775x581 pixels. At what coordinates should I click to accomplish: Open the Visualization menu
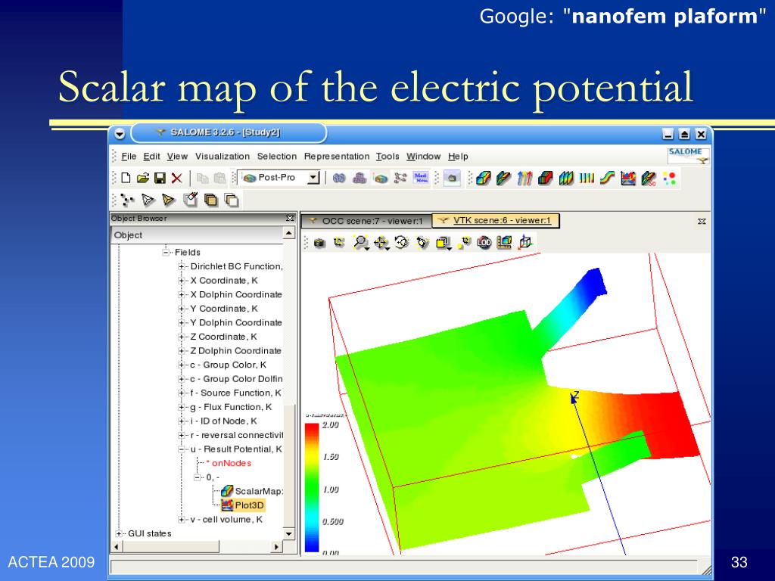(223, 157)
